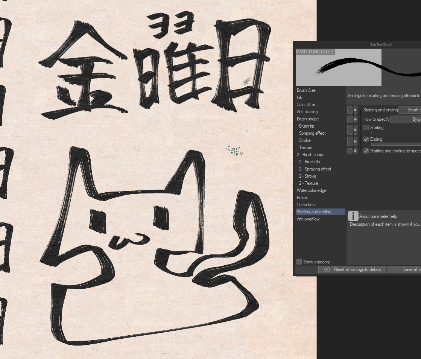Expand arrow beside the Starting checkbox row
The height and width of the screenshot is (359, 421).
356,130
